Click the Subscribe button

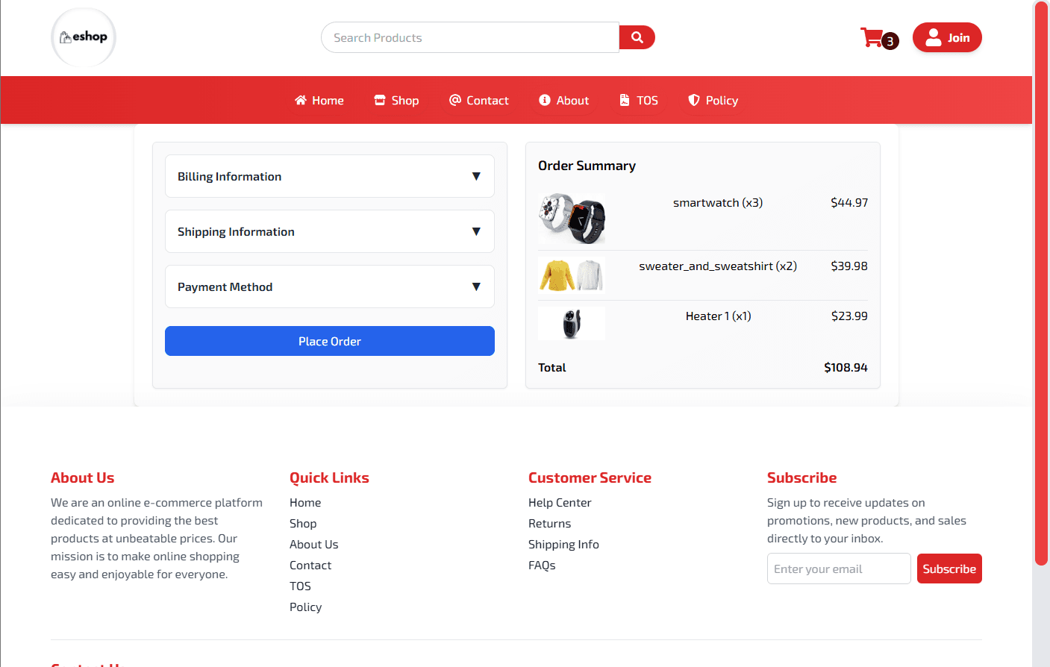pyautogui.click(x=949, y=568)
